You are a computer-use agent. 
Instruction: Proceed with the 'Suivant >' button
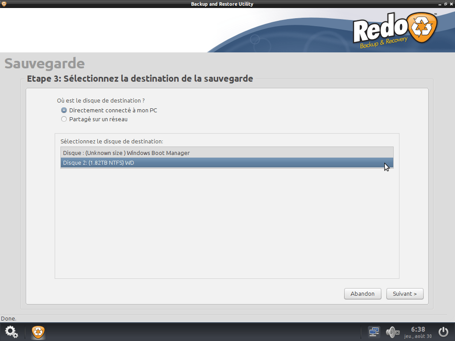(x=405, y=294)
